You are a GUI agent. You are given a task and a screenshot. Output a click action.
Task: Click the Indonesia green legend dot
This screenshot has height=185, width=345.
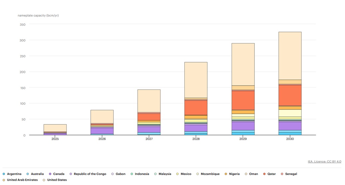coord(132,174)
